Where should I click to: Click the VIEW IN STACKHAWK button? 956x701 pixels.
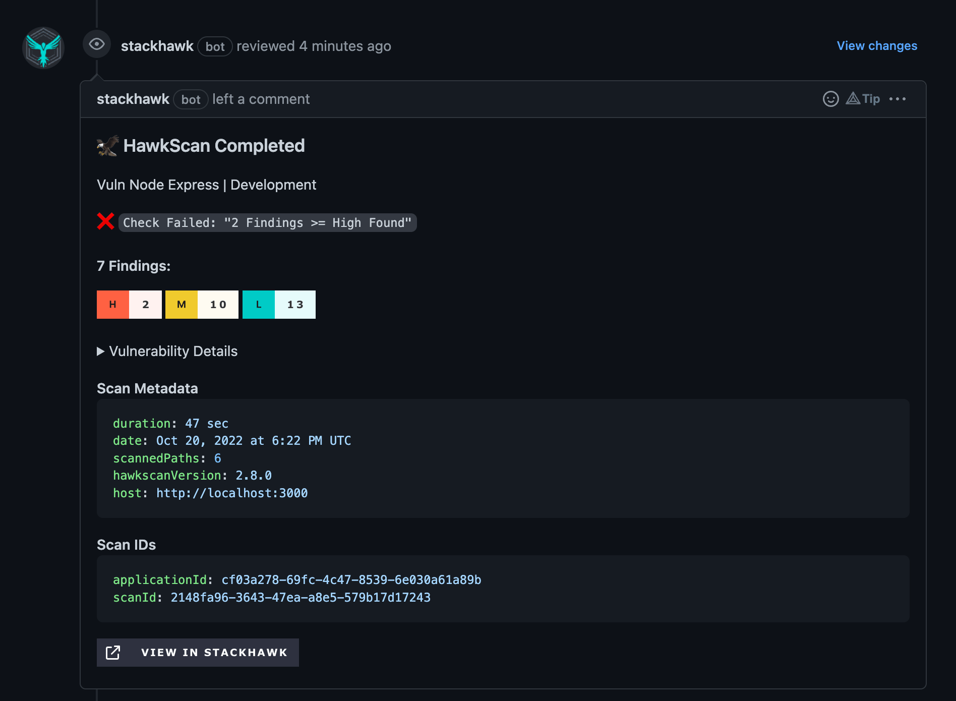(197, 652)
